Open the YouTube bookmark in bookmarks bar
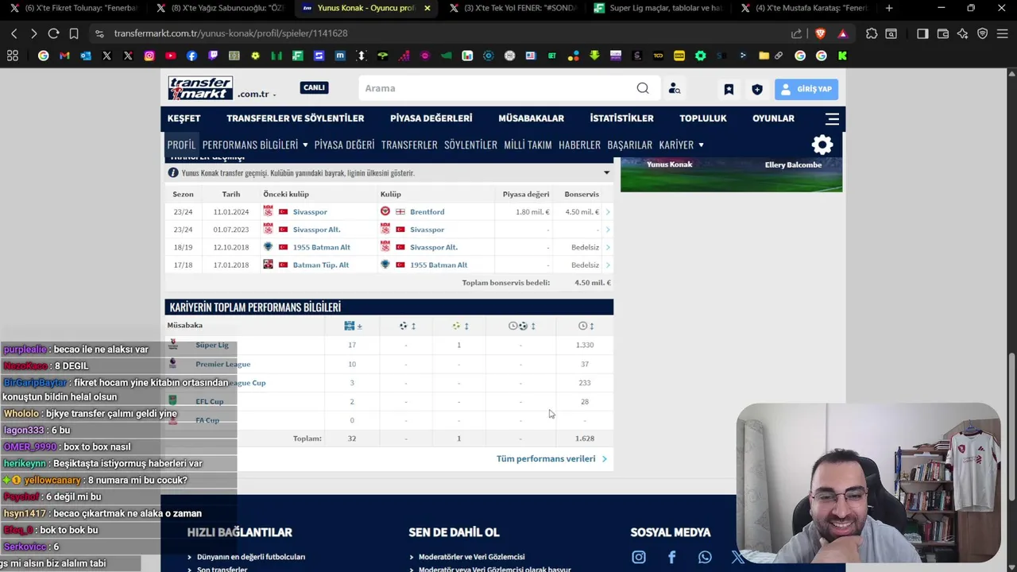This screenshot has height=572, width=1017. click(x=171, y=56)
